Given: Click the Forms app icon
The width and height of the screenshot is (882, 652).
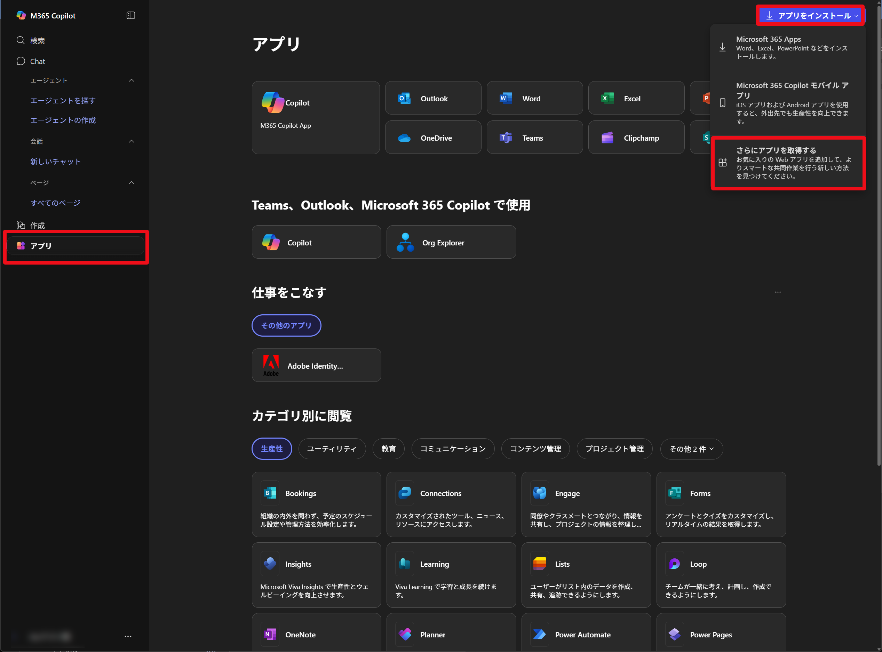Looking at the screenshot, I should [675, 493].
